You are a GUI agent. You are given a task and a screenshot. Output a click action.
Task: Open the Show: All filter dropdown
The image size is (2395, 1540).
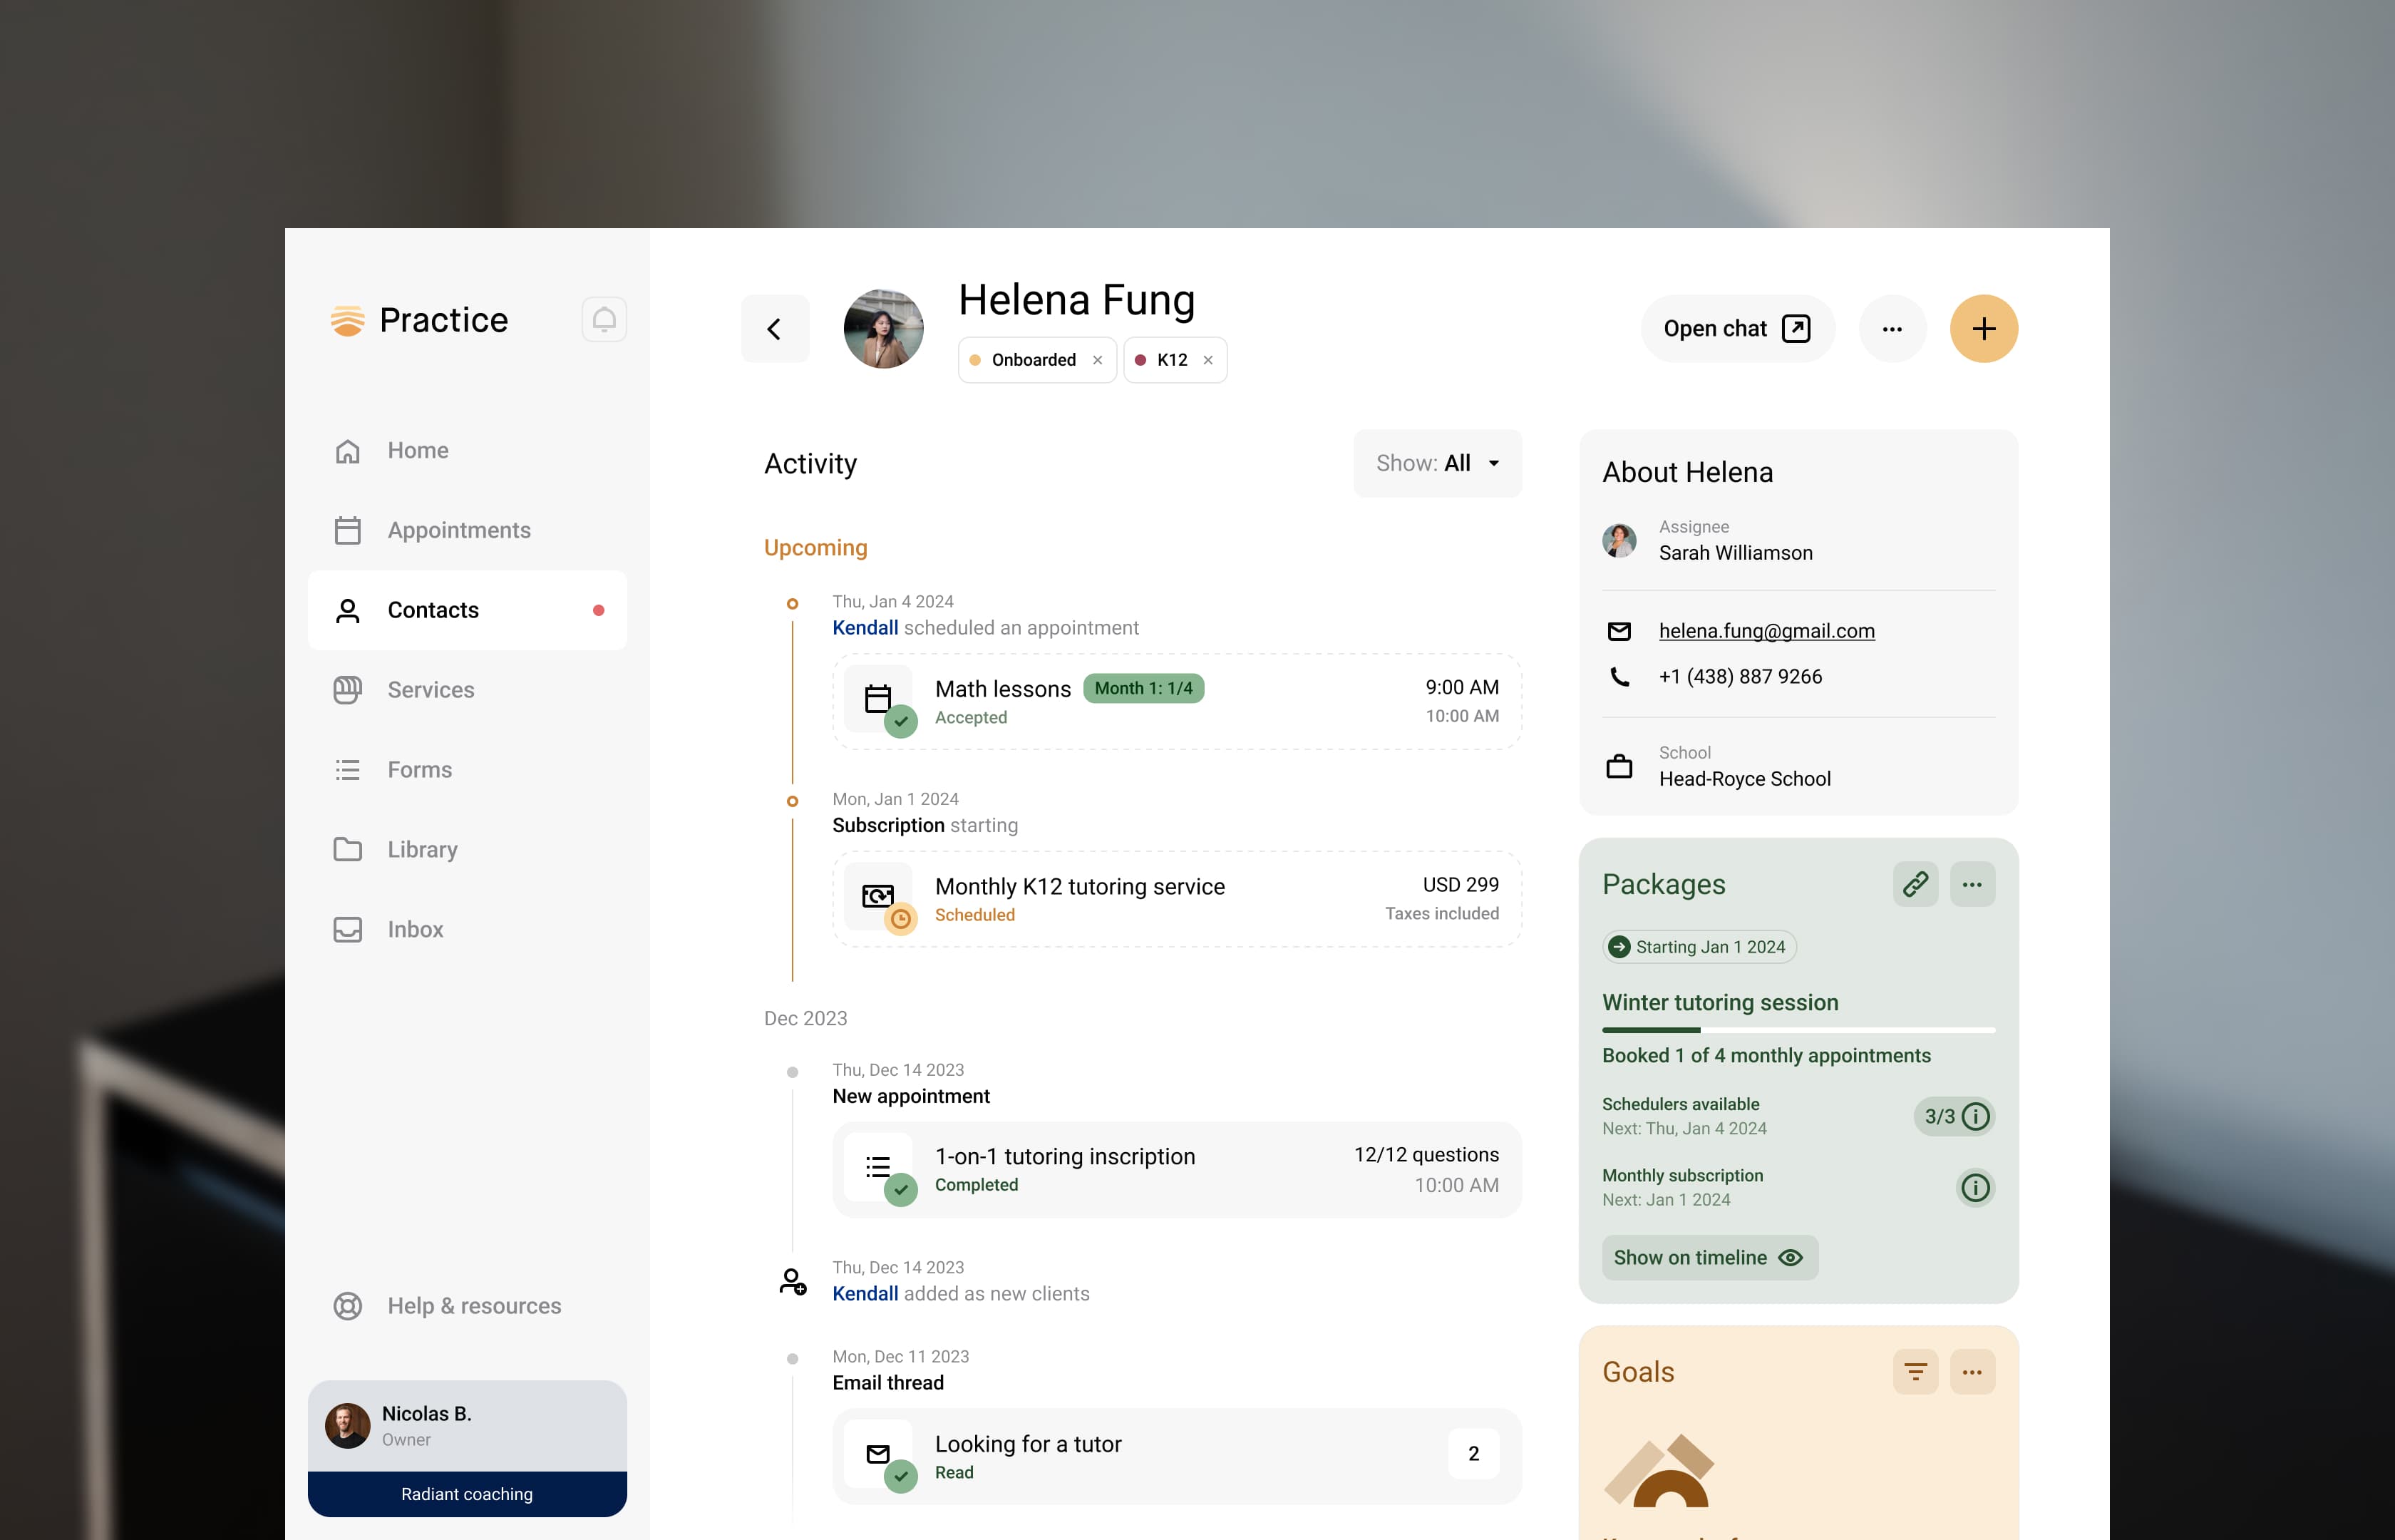tap(1438, 463)
